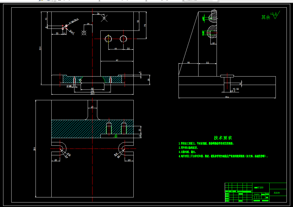This screenshot has height=207, width=293.
Task: Select the '23' hole depth dimension
Action: click(x=140, y=130)
